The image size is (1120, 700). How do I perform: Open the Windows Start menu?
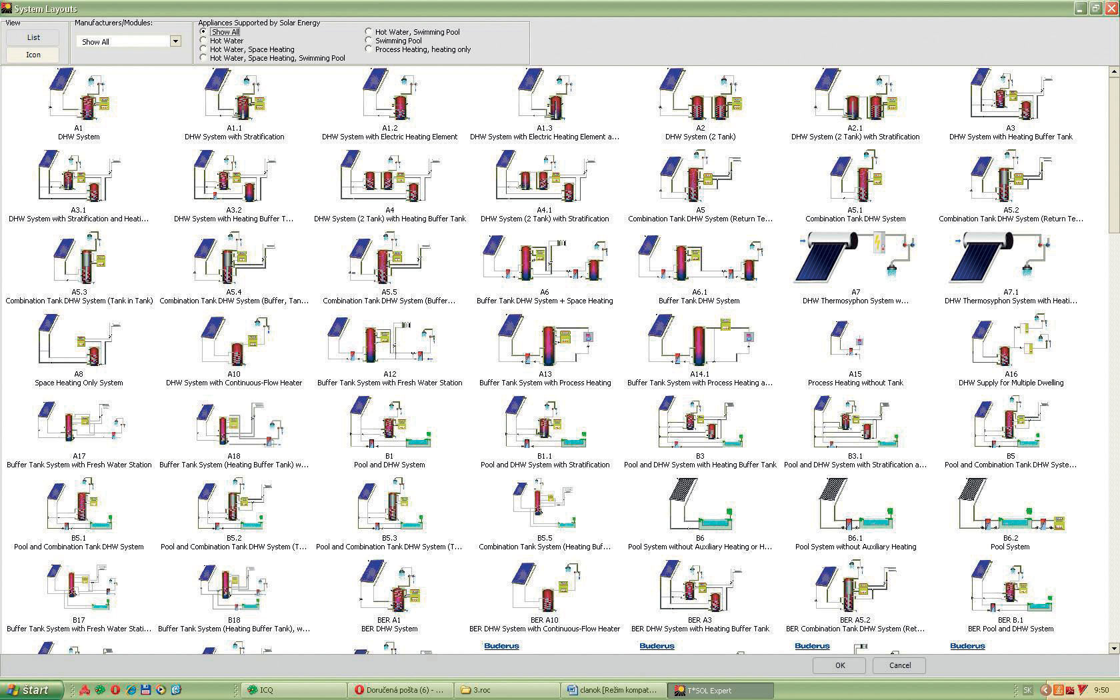click(x=32, y=690)
